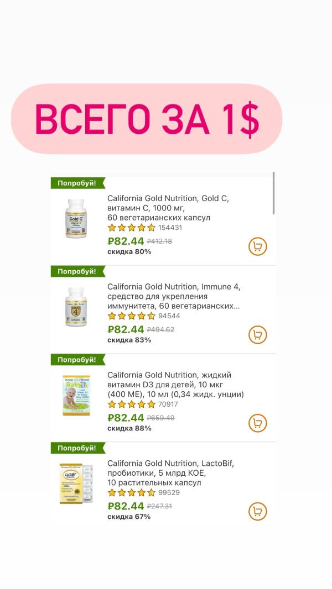Open Gold C bottle product image
Viewport: 332px width, 589px height.
click(x=76, y=218)
